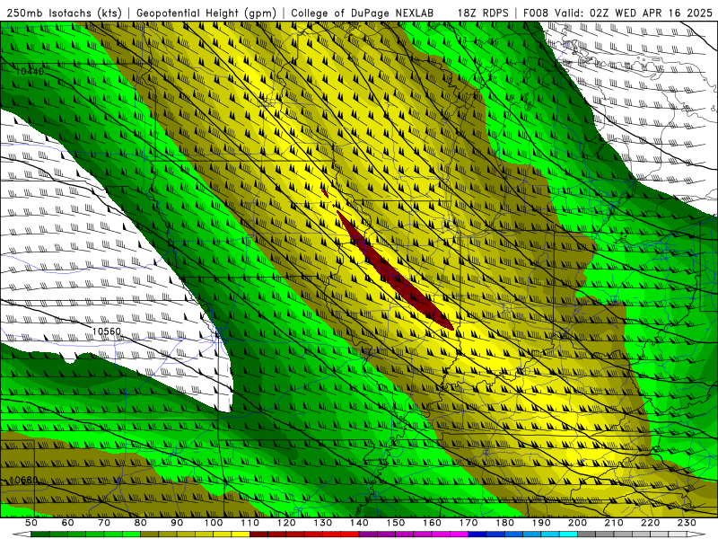Click the right arrow end of the color bar
The image size is (718, 539).
pyautogui.click(x=697, y=535)
